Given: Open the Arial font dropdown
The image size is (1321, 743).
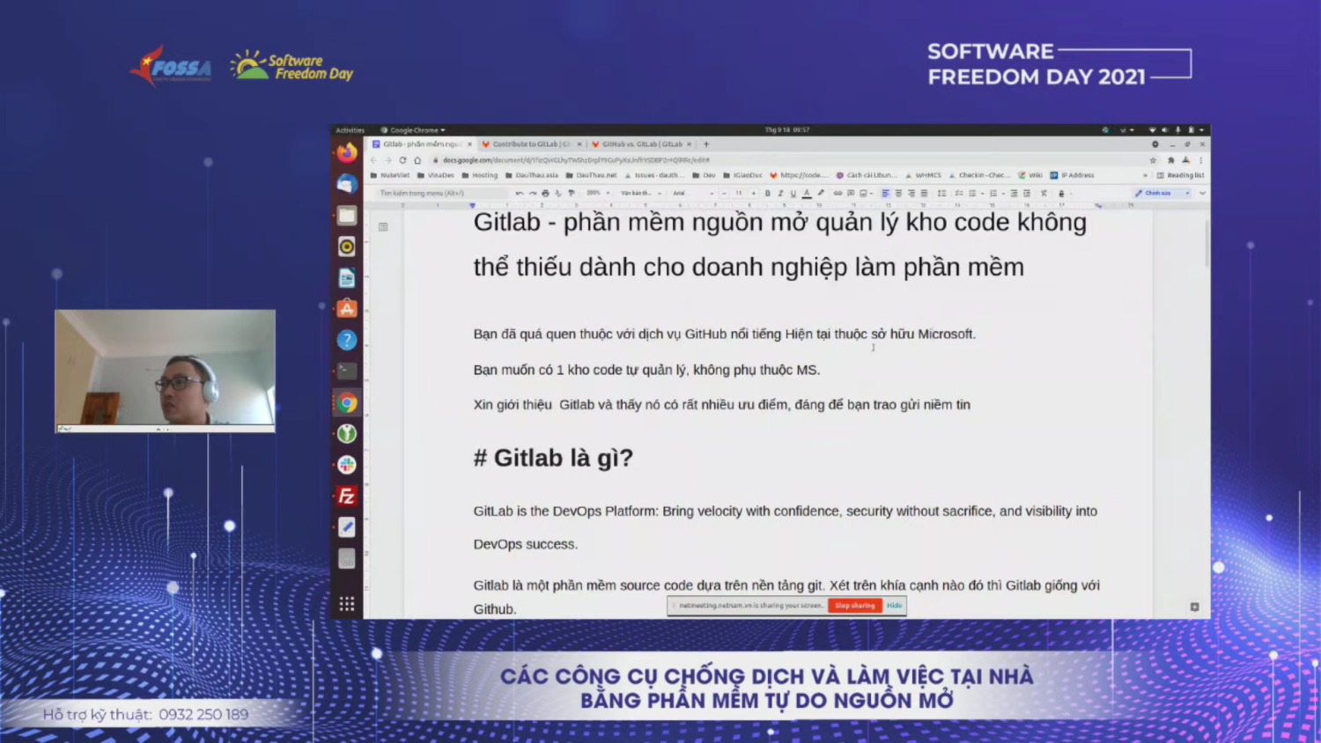Looking at the screenshot, I should pyautogui.click(x=693, y=193).
